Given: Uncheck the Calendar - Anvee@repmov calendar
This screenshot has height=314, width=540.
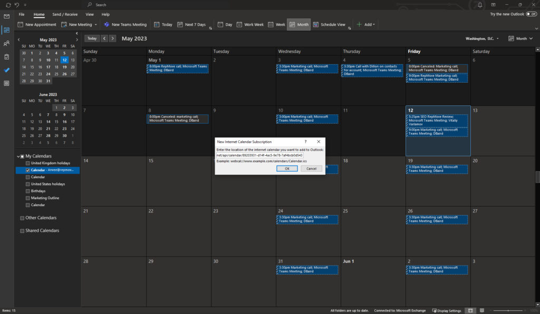Looking at the screenshot, I should pyautogui.click(x=28, y=170).
